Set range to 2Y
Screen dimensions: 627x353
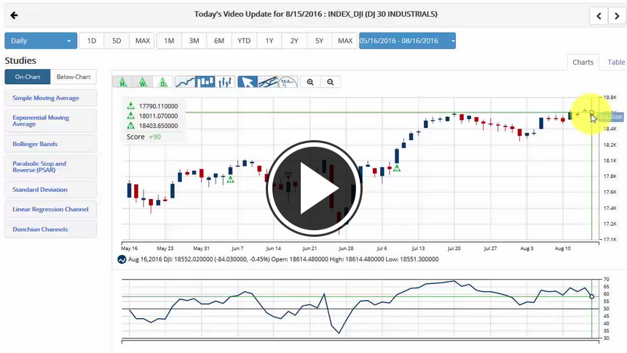pos(294,41)
